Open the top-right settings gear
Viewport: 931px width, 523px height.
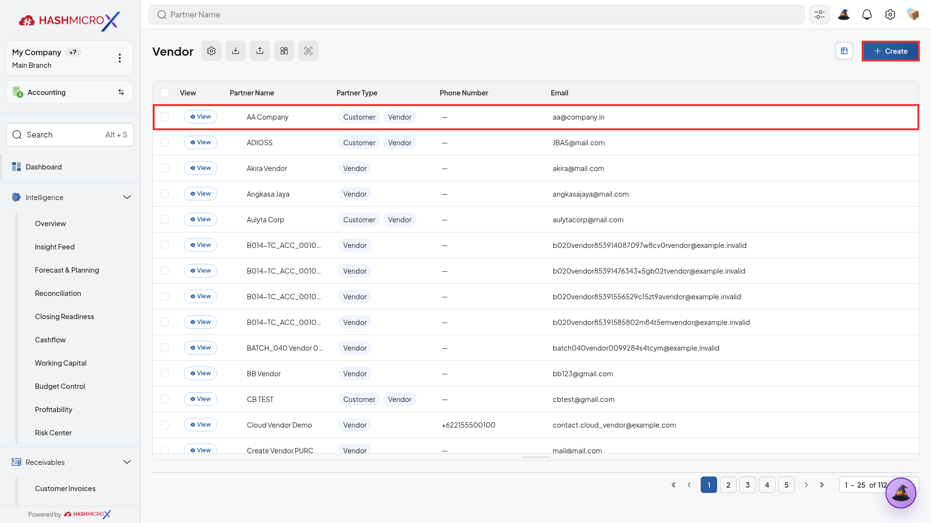click(890, 15)
